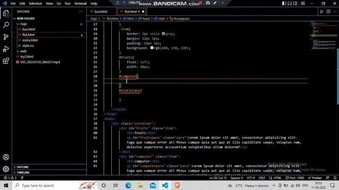Open the Extensions view icon
The width and height of the screenshot is (339, 190).
coord(6,61)
